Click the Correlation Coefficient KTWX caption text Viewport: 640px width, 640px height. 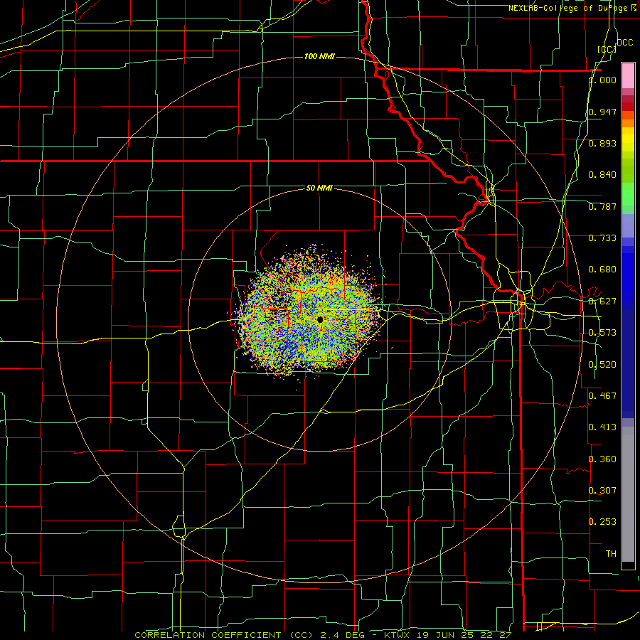(323, 635)
